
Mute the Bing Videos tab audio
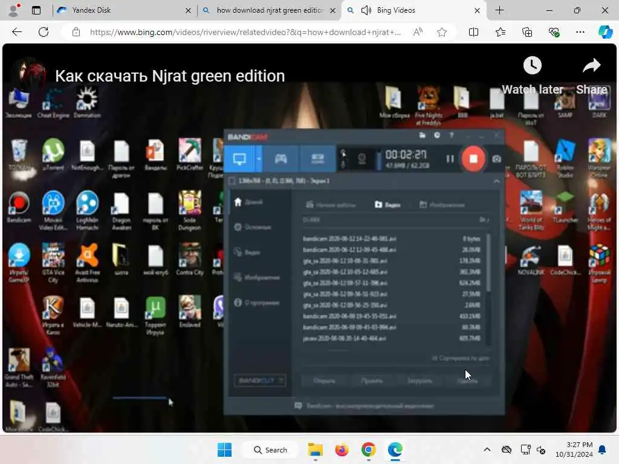pyautogui.click(x=366, y=10)
